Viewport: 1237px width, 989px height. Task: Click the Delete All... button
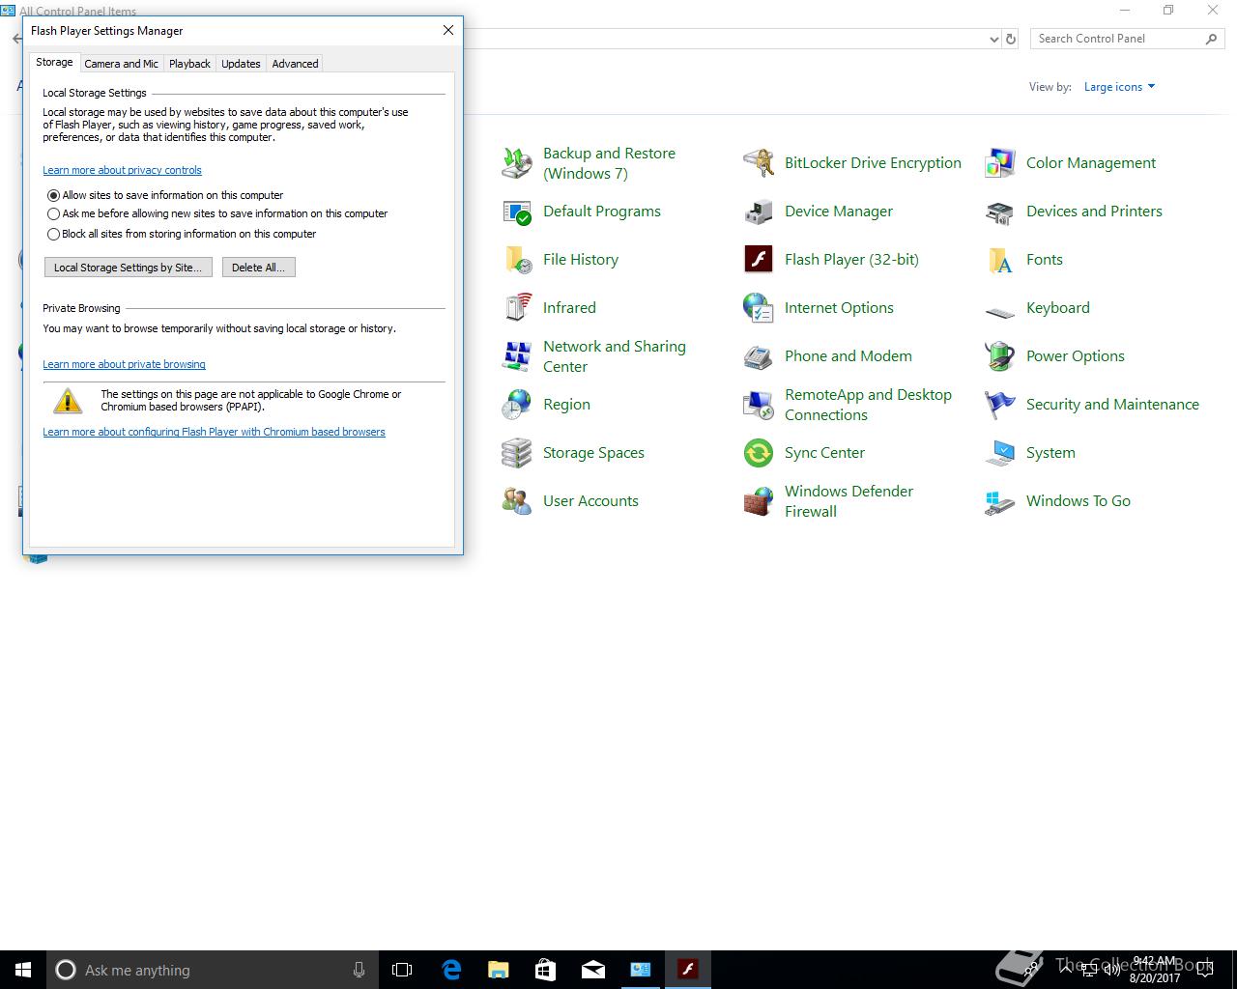tap(258, 268)
